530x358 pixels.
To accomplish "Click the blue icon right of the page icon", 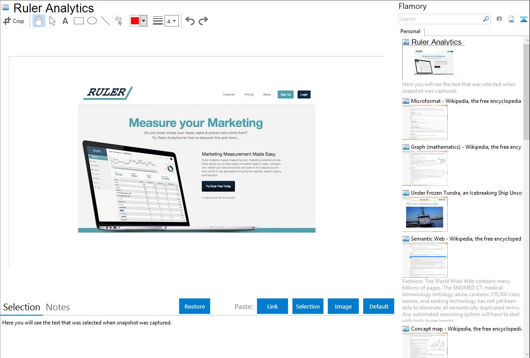I will click(523, 19).
